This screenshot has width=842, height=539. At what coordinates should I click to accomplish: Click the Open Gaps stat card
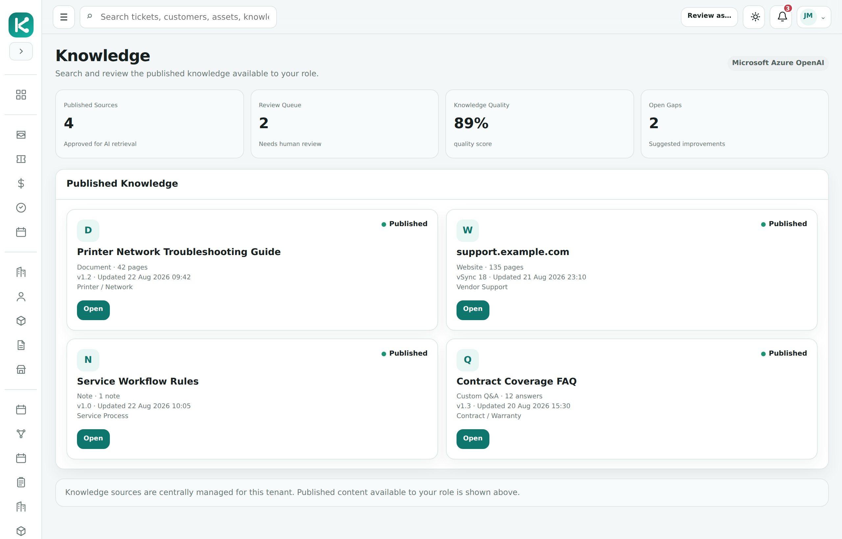(734, 124)
